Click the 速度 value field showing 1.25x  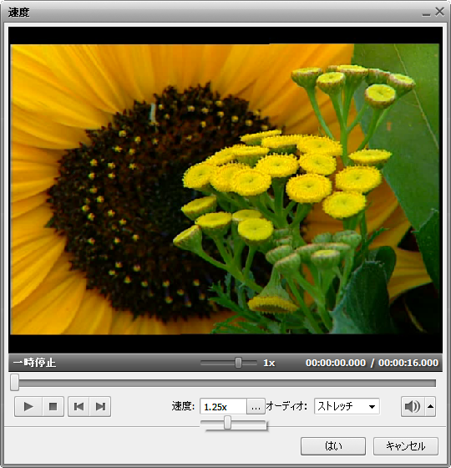[223, 406]
